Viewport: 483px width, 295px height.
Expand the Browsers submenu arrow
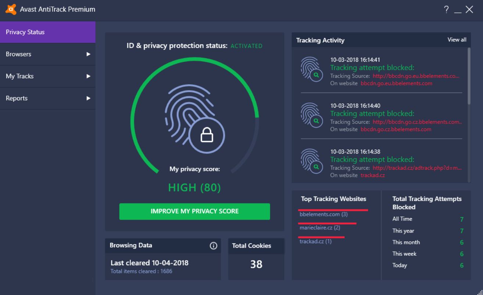(x=88, y=54)
